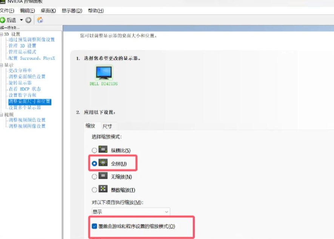Click the grey Forward arrow icon

[x=28, y=20]
